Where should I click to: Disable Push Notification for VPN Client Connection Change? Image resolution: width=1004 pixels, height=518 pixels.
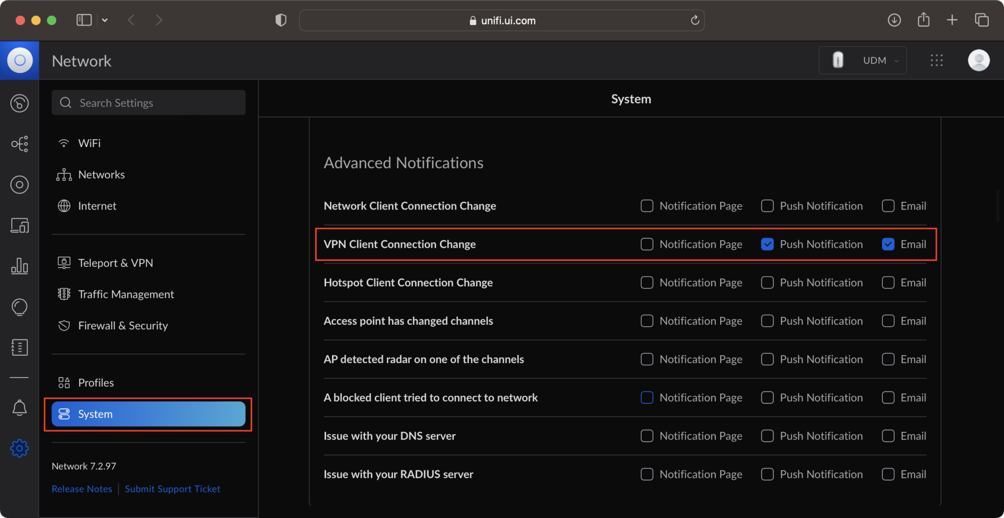click(767, 244)
